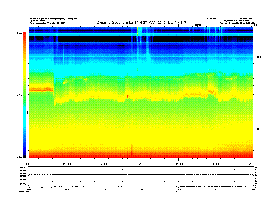273x211 pixels.
Task: Select the 12:00 time axis label
Action: click(141, 164)
